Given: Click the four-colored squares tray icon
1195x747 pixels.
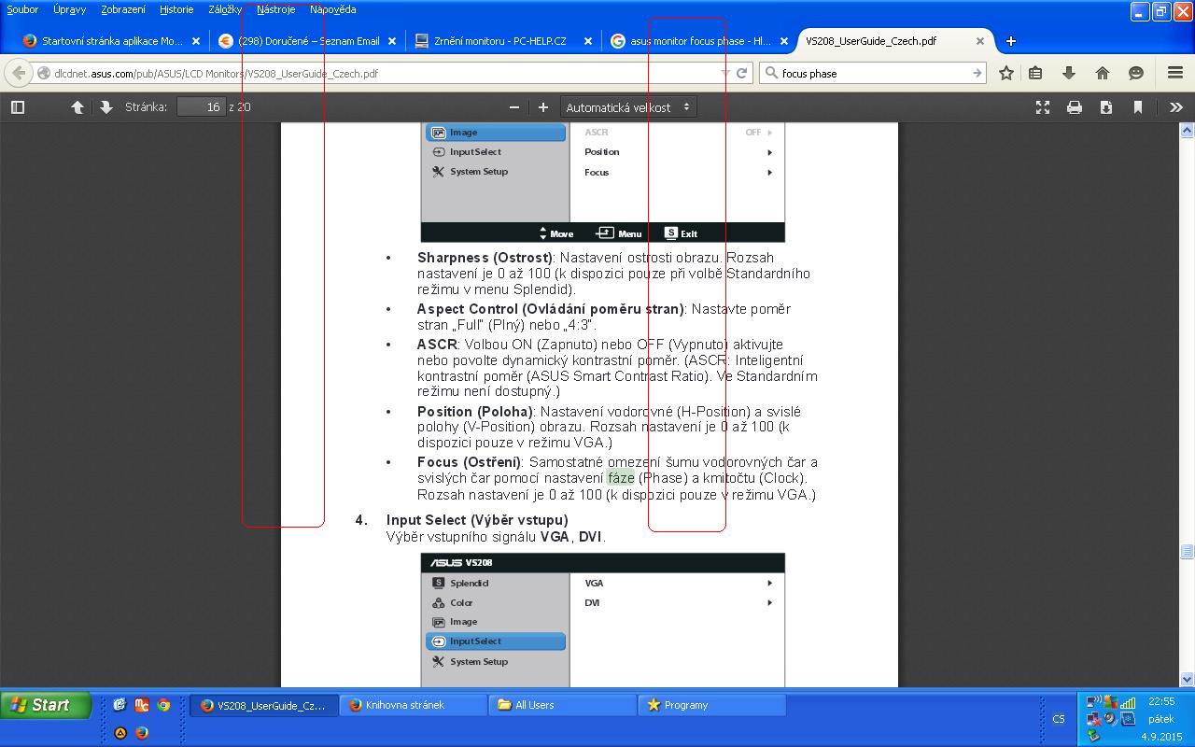Looking at the screenshot, I should 1111,702.
